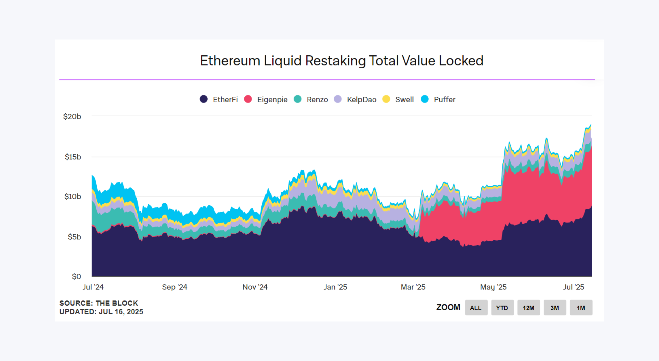Screen dimensions: 659x361
Task: Click the Nov '24 x-axis label
Action: click(x=255, y=287)
